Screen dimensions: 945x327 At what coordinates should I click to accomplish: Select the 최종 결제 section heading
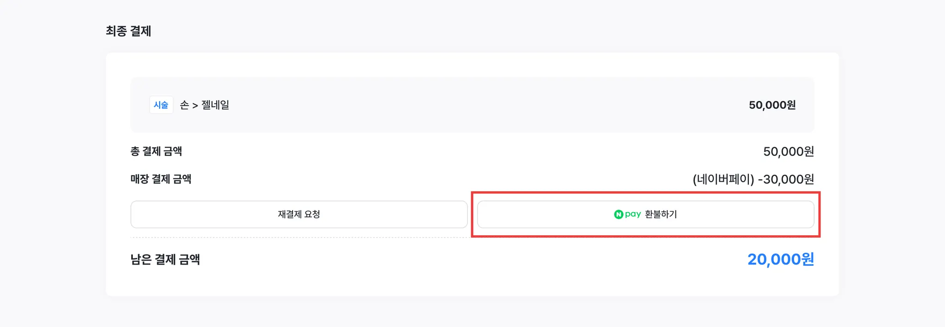click(x=128, y=31)
